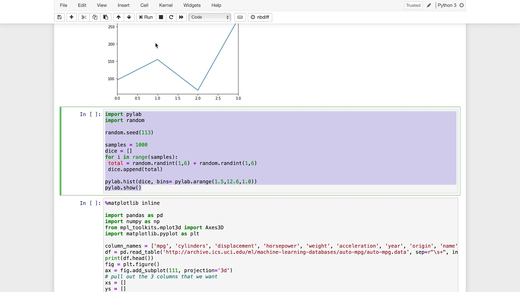
Task: Restart kernel and run all (fast-forward) icon
Action: click(181, 17)
